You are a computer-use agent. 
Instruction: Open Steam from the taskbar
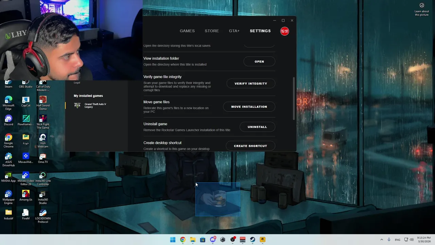pyautogui.click(x=253, y=240)
